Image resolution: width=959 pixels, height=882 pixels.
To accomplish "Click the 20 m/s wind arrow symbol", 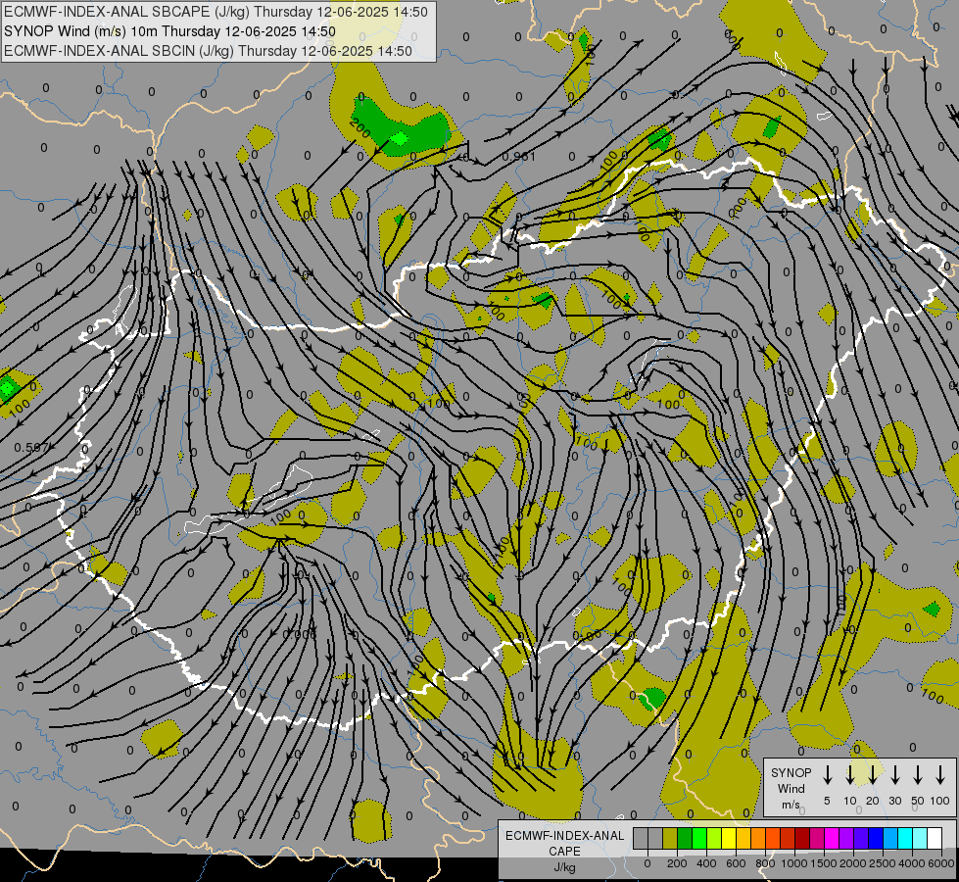I will click(873, 775).
